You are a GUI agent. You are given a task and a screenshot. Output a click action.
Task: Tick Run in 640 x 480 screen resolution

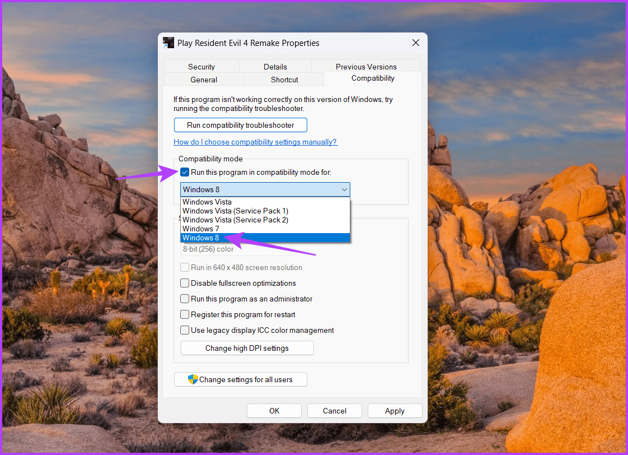(185, 267)
